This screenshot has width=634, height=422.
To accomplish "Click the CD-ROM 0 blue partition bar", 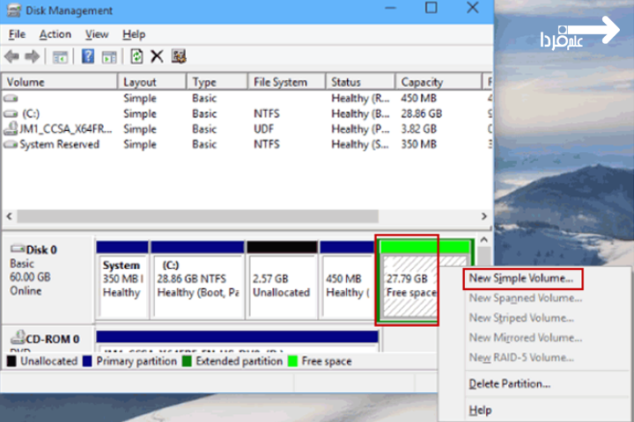I will click(238, 337).
